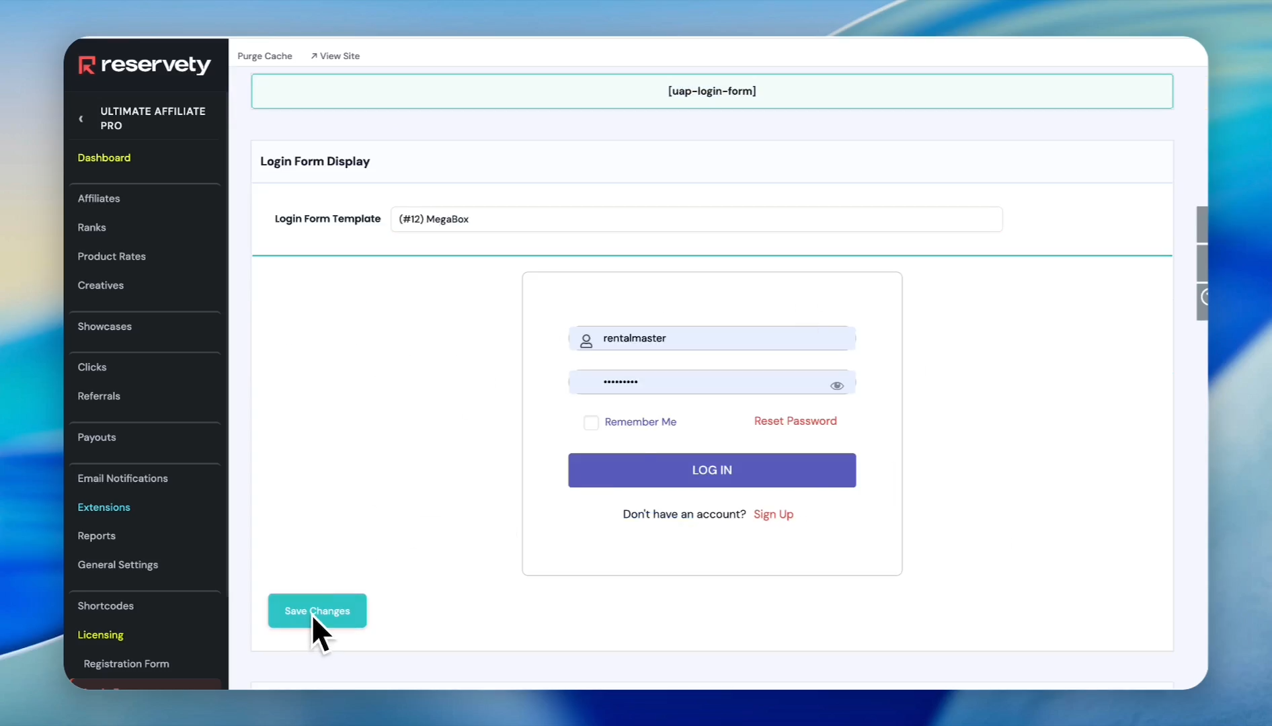
Task: Go to Affiliates in the sidebar
Action: coord(99,199)
